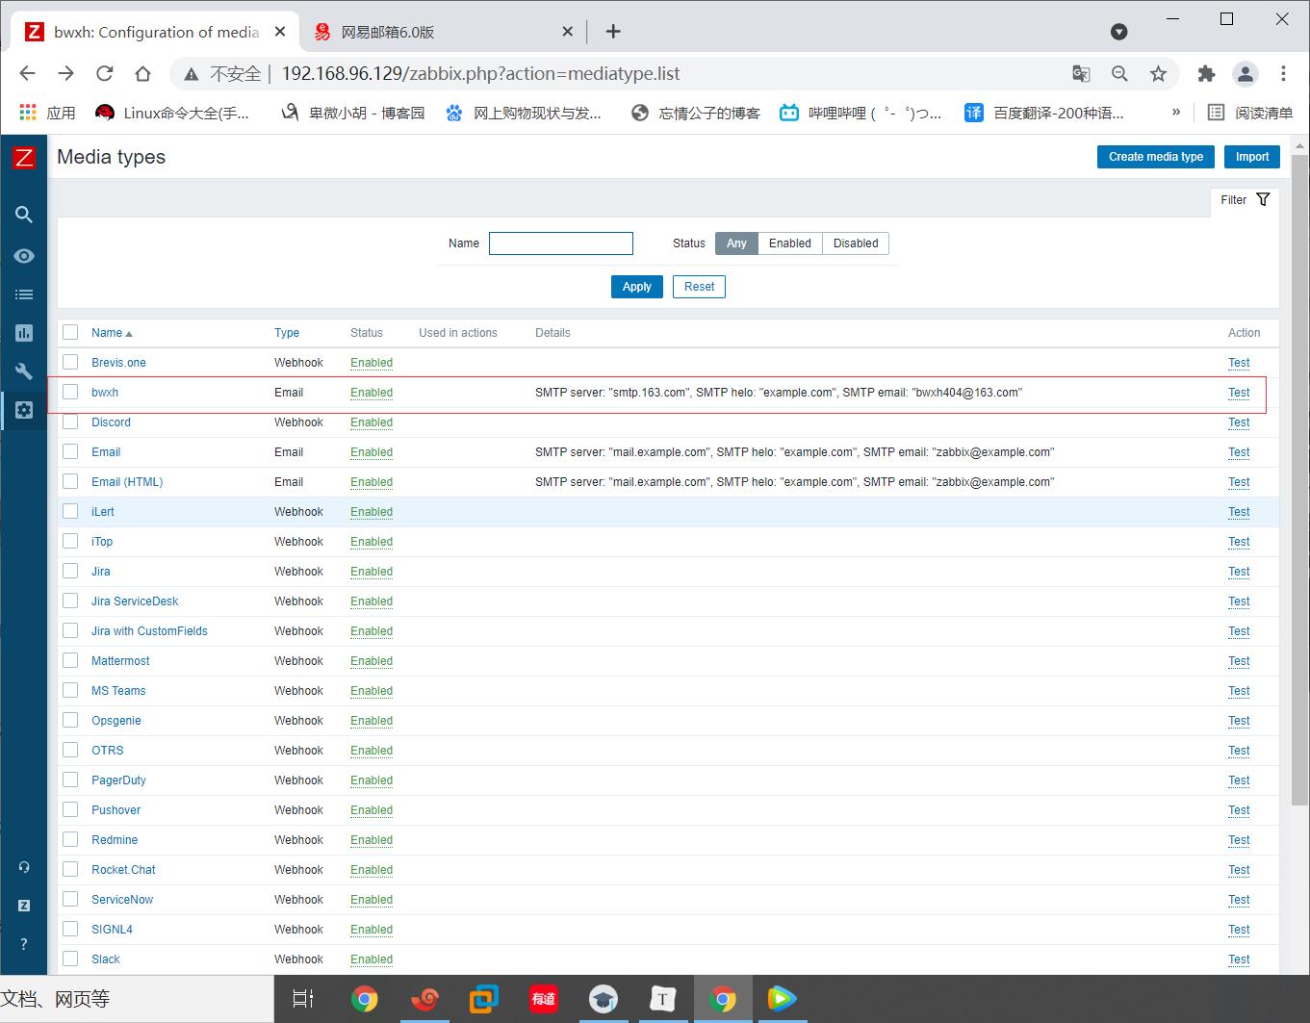The image size is (1310, 1023).
Task: Sort by Type column header
Action: (287, 333)
